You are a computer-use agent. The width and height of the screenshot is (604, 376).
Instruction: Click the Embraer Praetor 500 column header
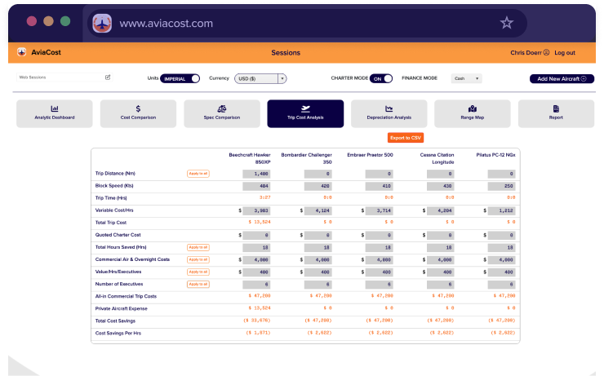pyautogui.click(x=371, y=155)
